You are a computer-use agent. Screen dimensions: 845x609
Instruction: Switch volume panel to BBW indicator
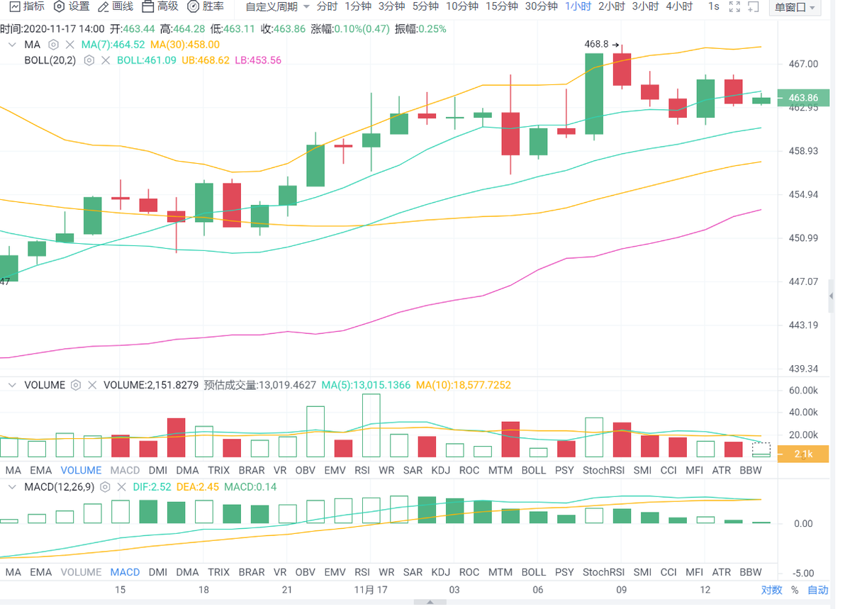751,470
